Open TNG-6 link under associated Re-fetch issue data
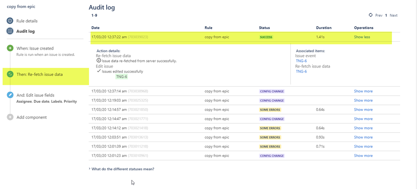The width and height of the screenshot is (417, 189). (x=301, y=72)
